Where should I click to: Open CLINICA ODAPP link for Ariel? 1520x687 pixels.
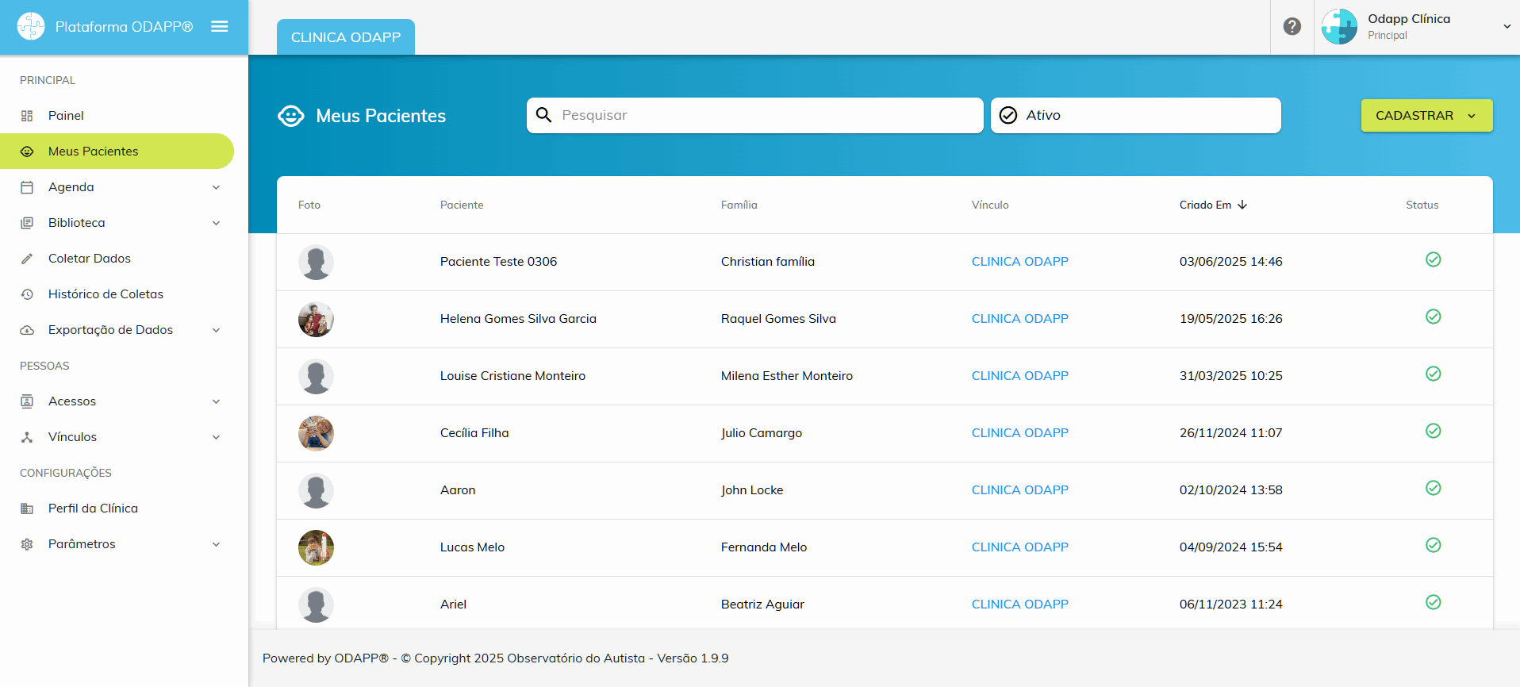(x=1019, y=604)
